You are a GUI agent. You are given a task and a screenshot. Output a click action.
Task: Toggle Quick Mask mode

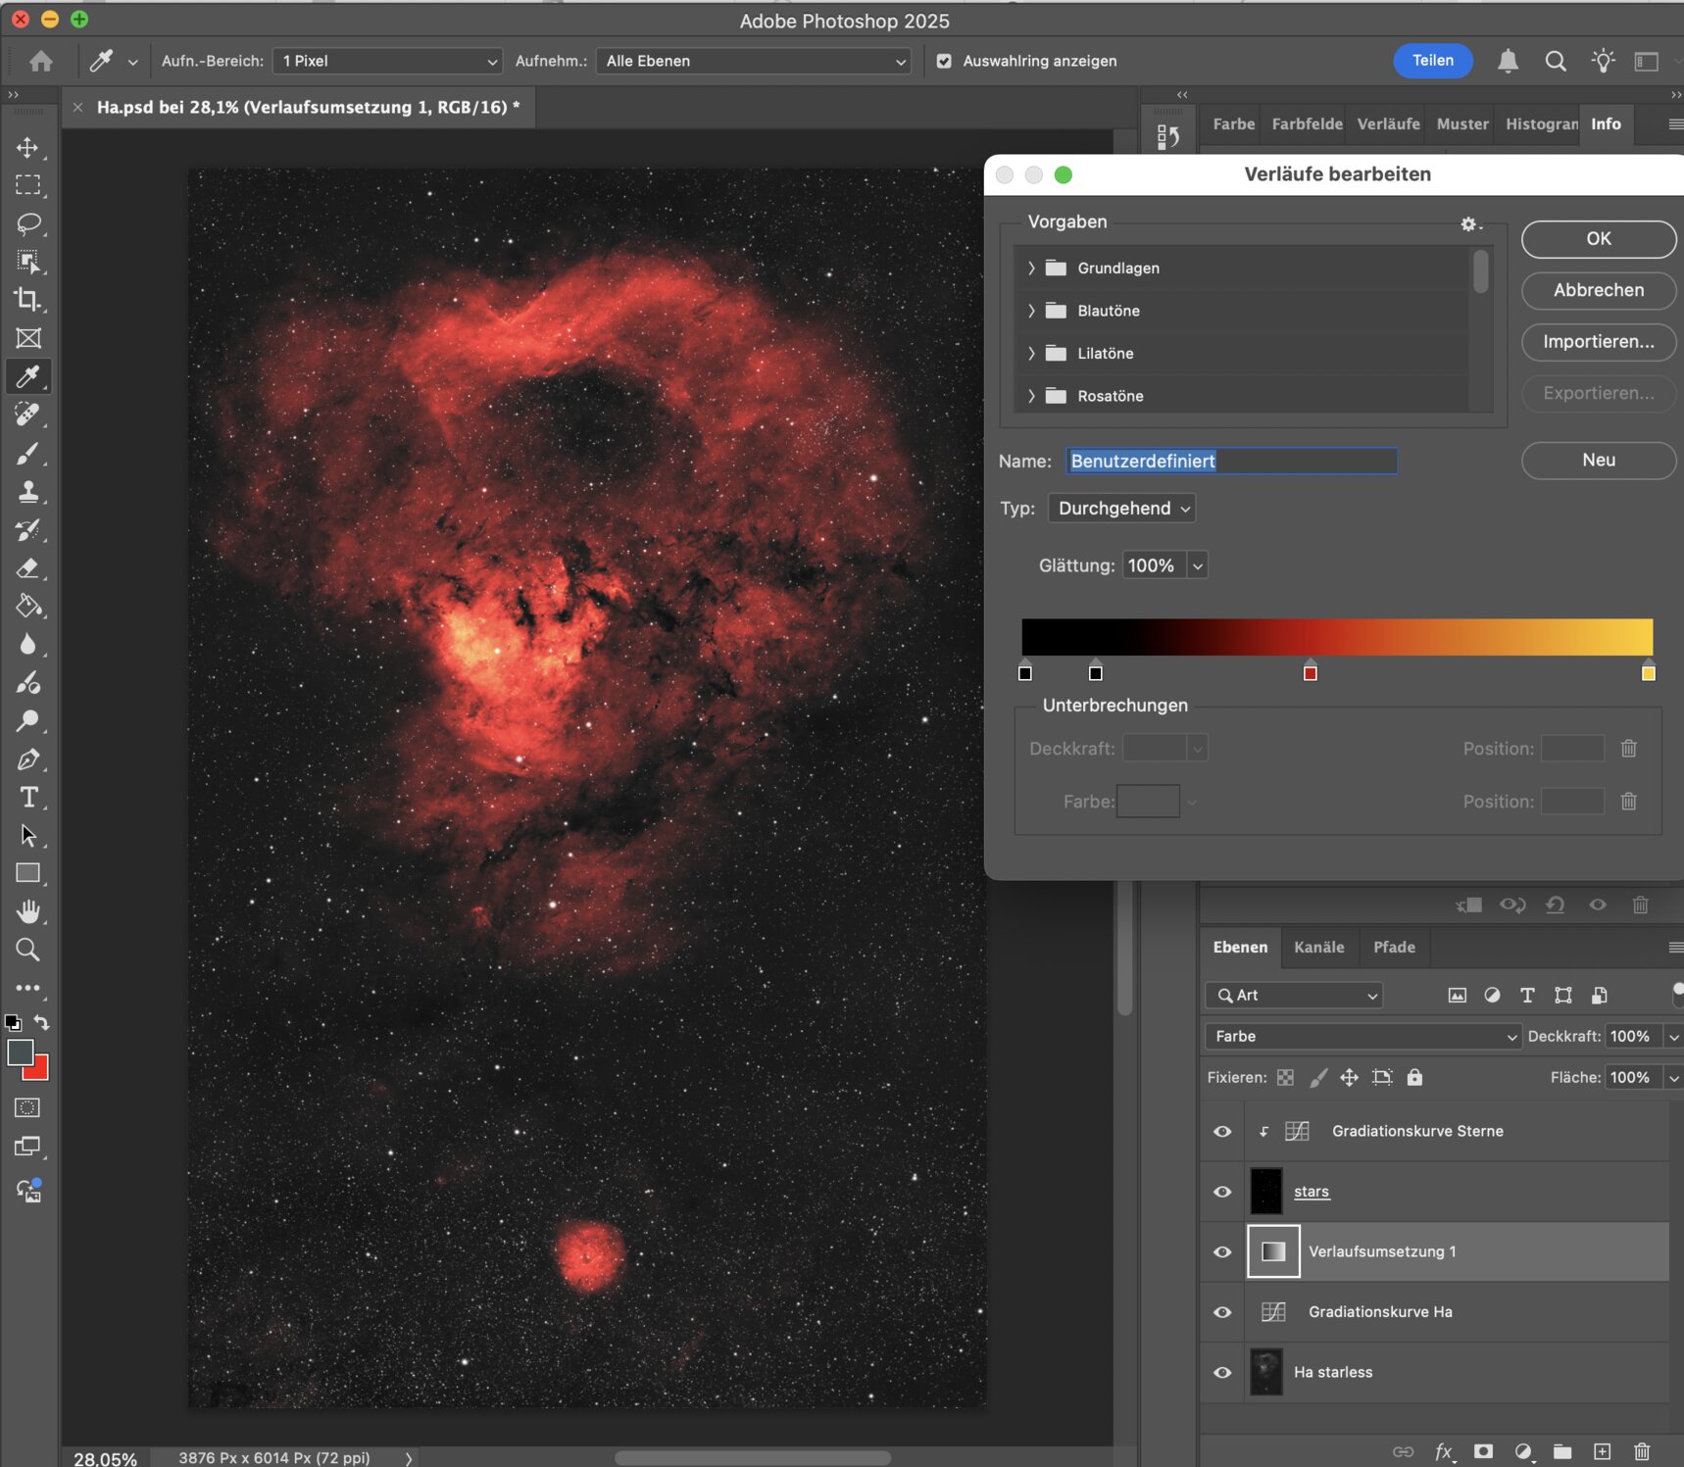(x=27, y=1108)
